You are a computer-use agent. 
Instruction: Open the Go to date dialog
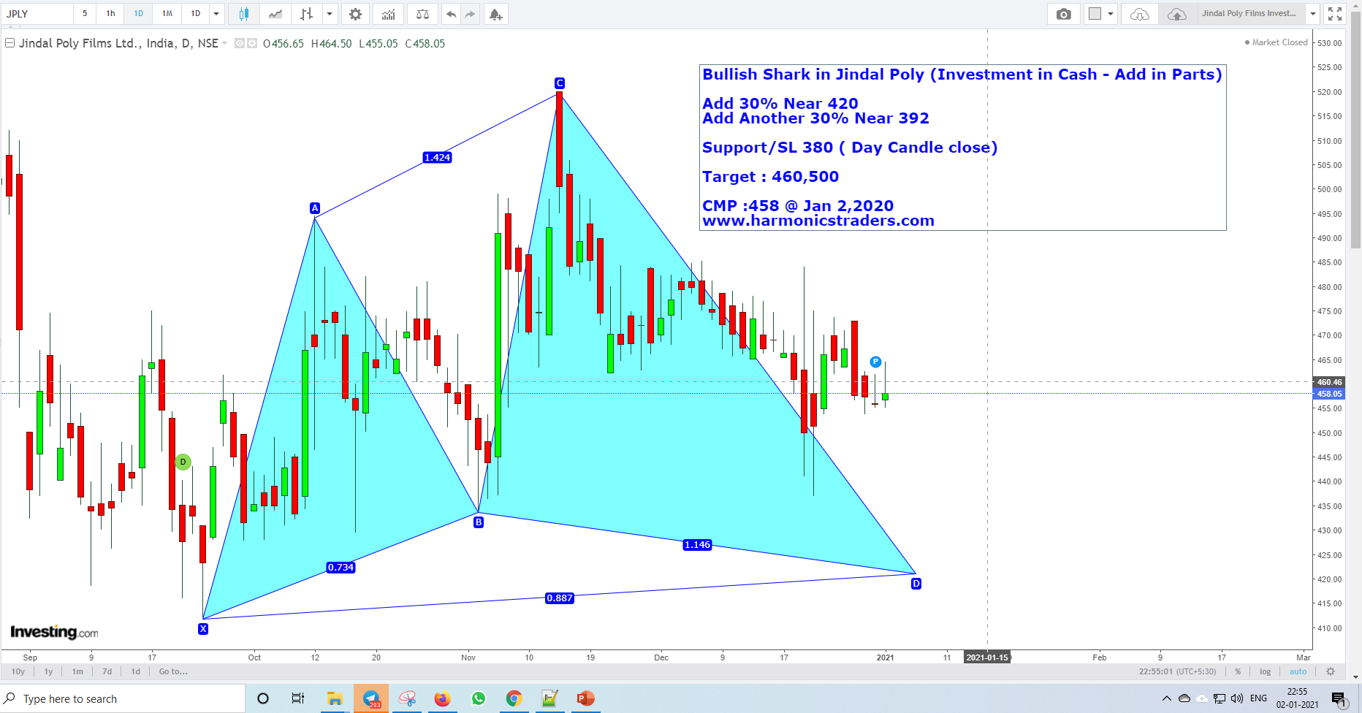[173, 671]
